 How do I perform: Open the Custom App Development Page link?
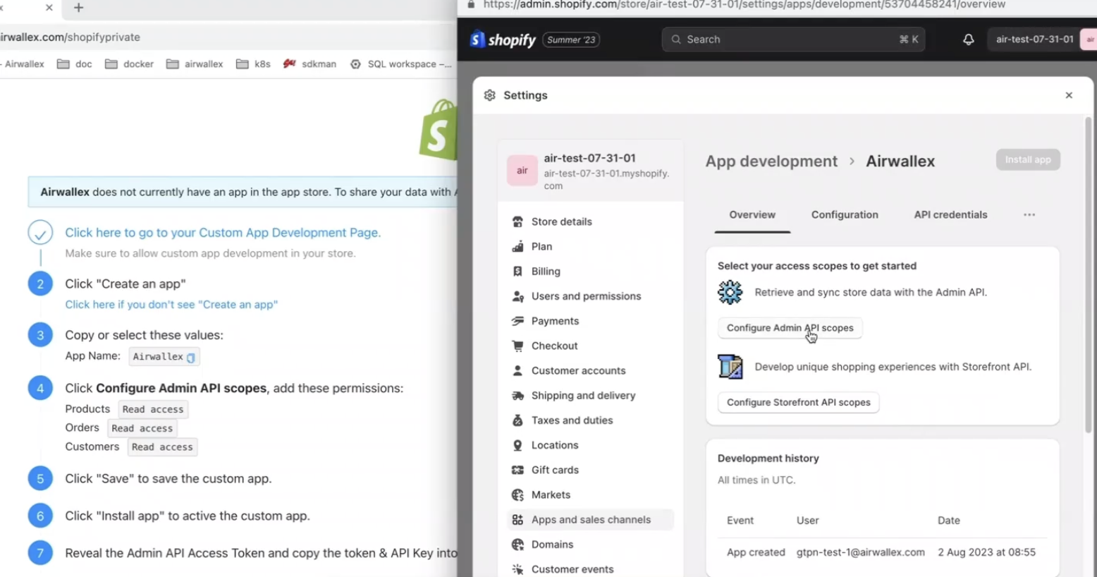pos(223,233)
